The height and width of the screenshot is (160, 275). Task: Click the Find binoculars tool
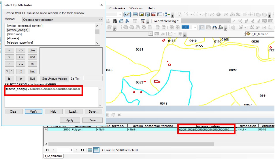pos(115,21)
